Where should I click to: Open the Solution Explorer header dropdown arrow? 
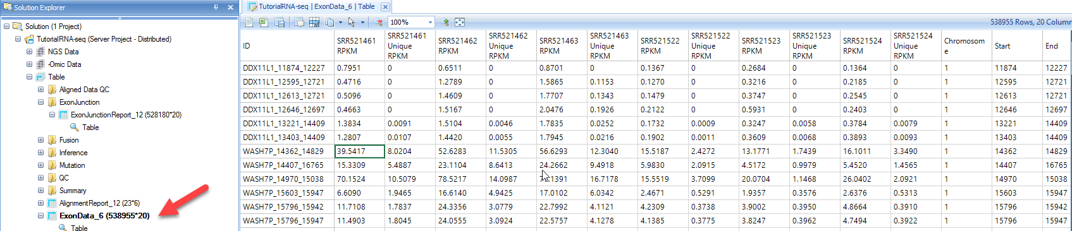(120, 18)
